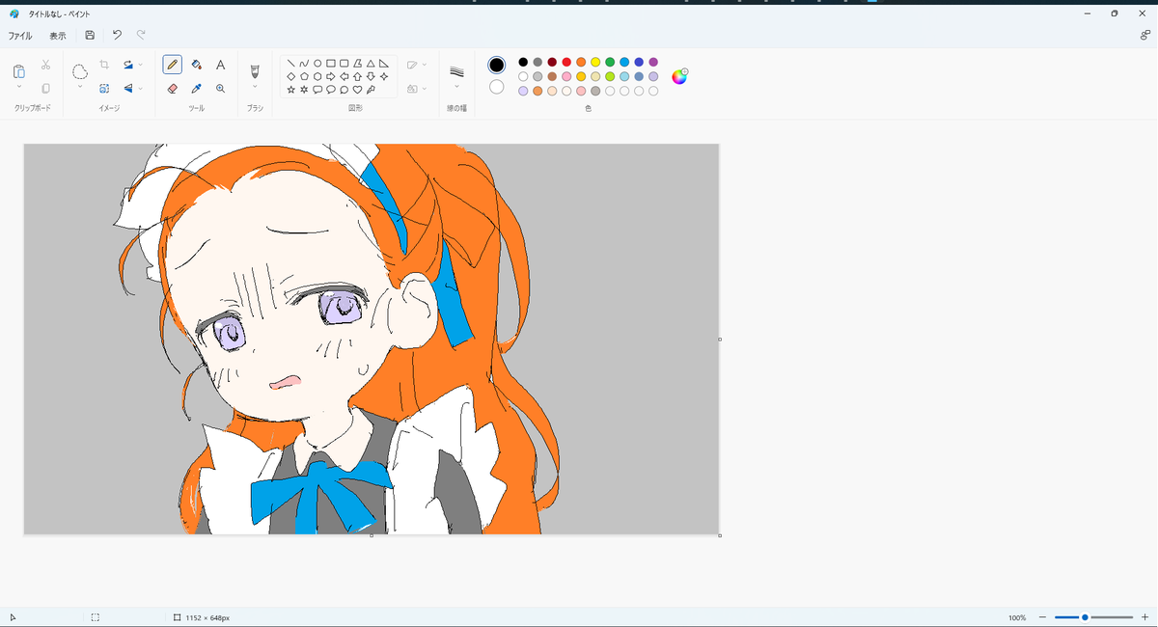Image resolution: width=1158 pixels, height=627 pixels.
Task: Expand the line width chevron
Action: [457, 88]
